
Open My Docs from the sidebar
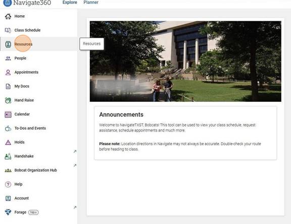22,86
